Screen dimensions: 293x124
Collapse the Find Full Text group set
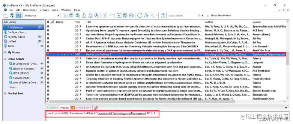pos(5,93)
